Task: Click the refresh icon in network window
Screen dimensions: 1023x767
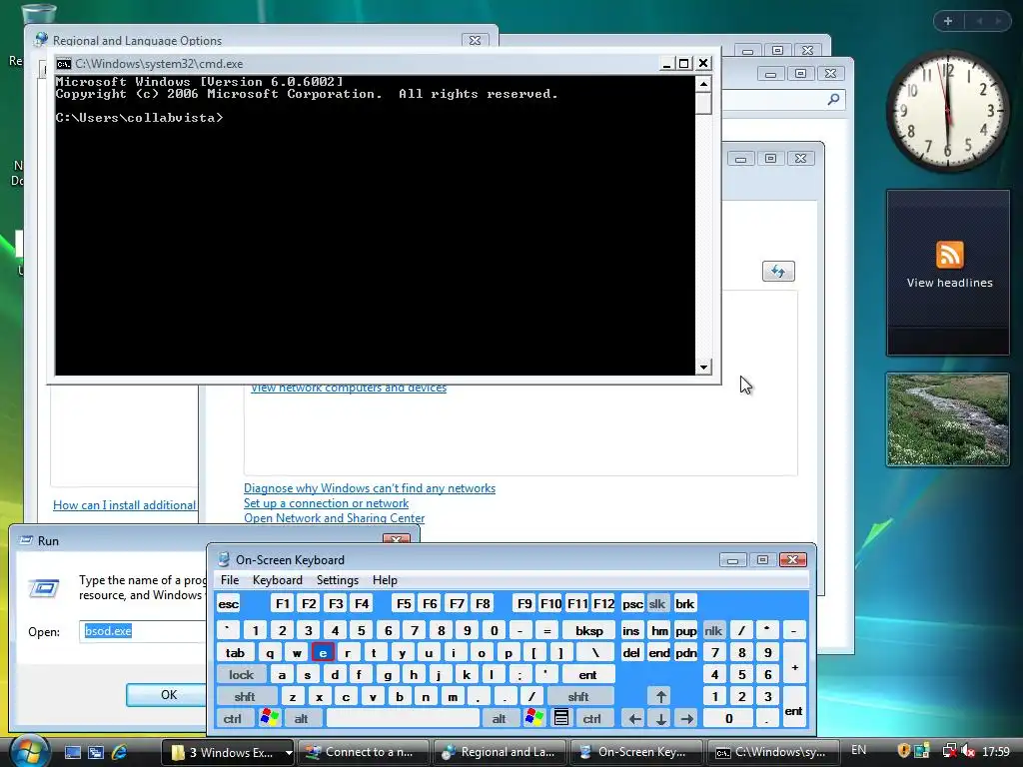Action: pyautogui.click(x=778, y=272)
